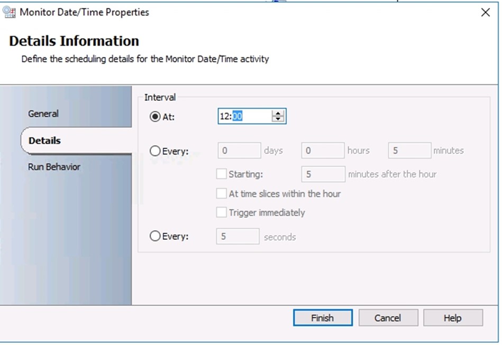Open Help for this dialog

click(453, 318)
